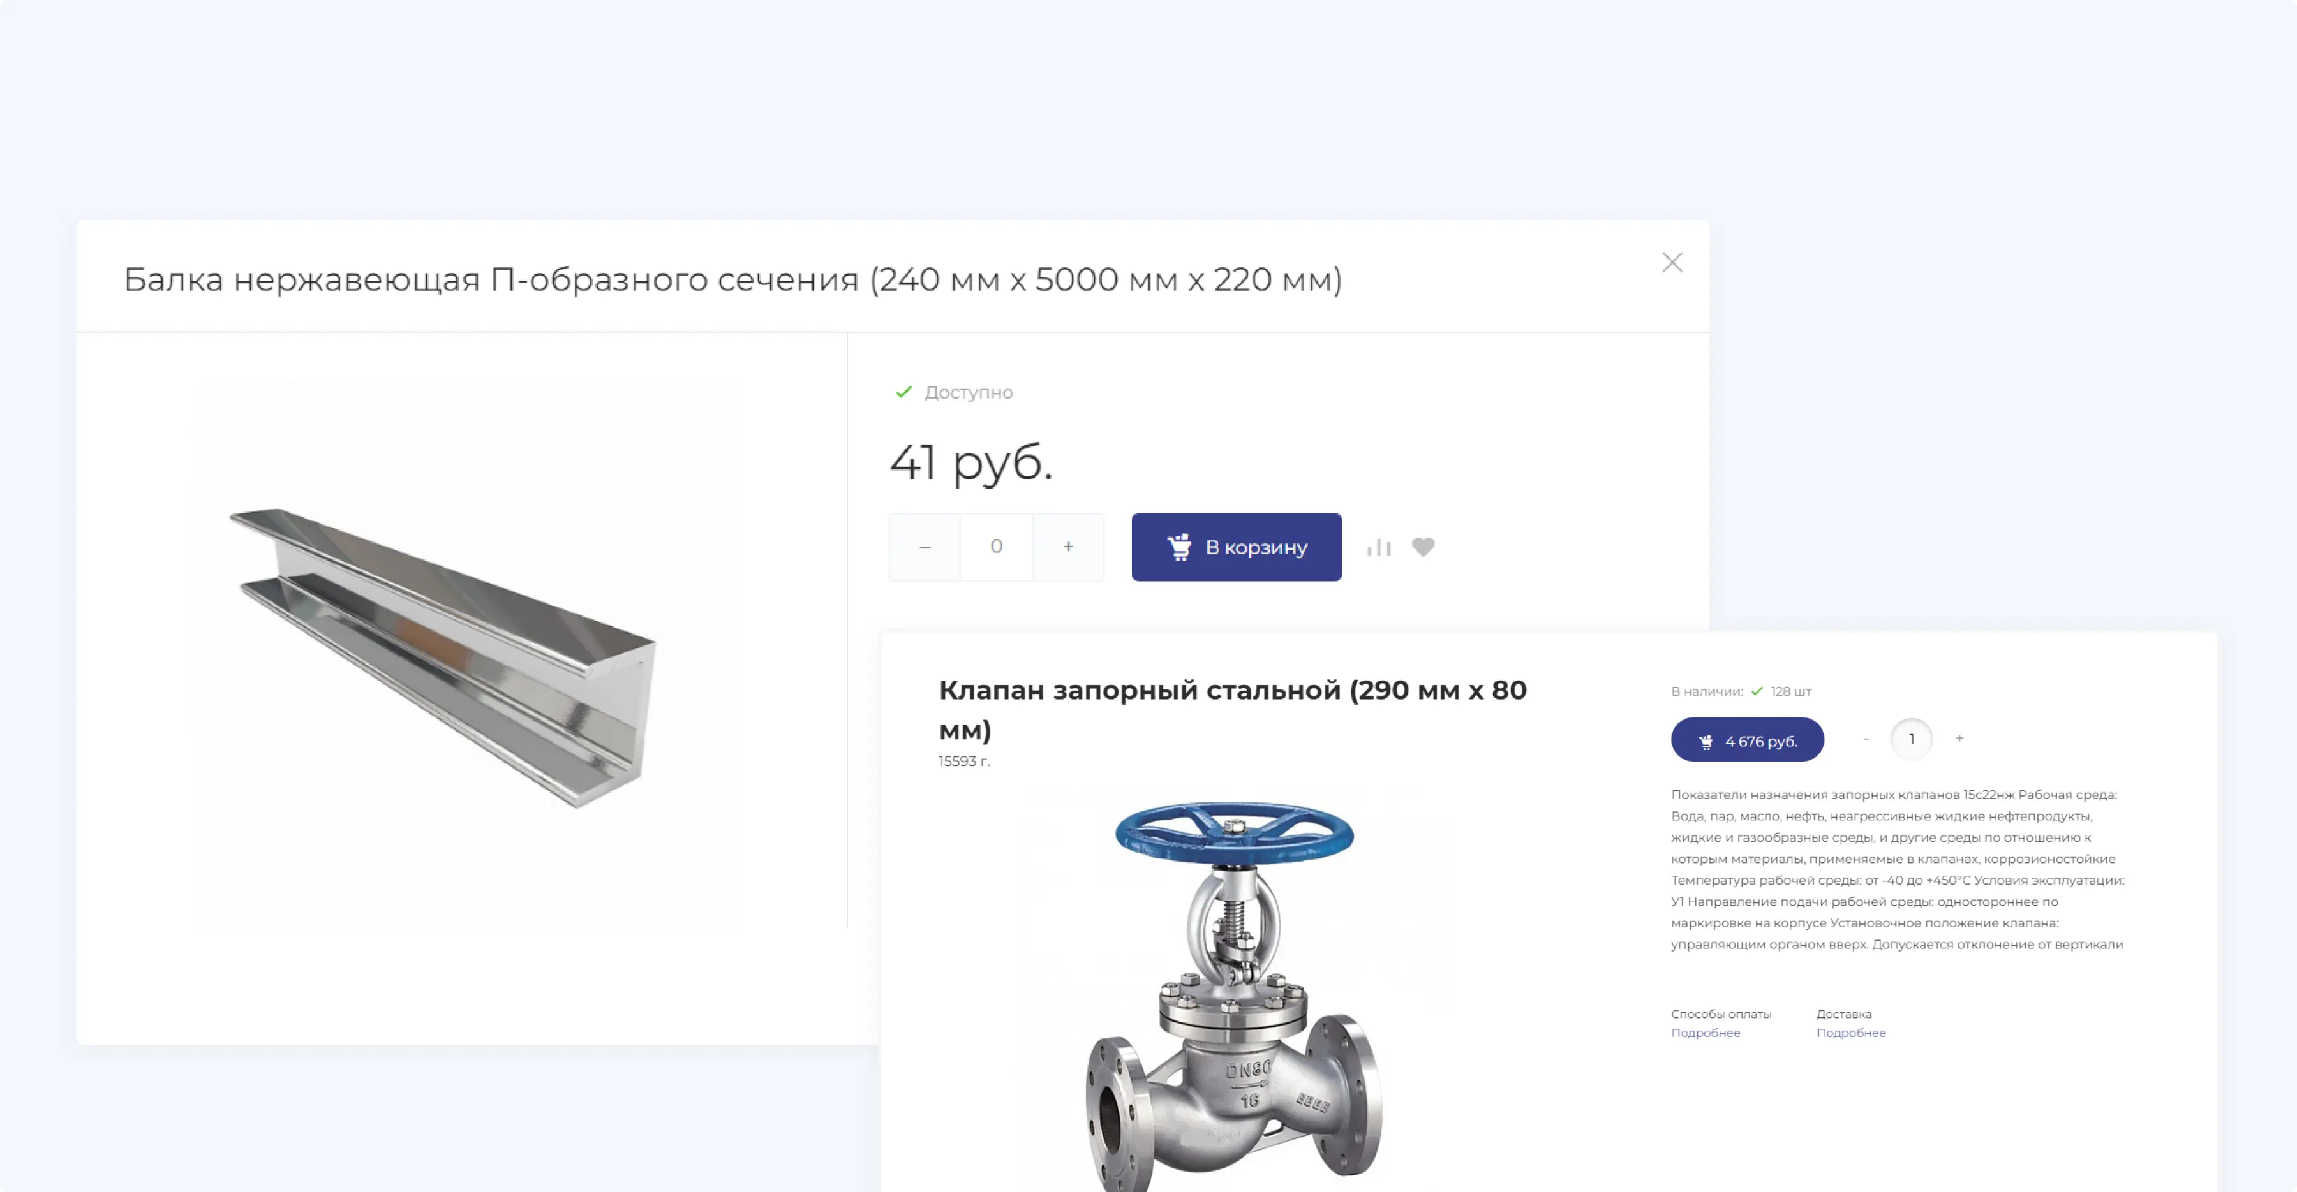Click the «4 676 руб.» buy button
This screenshot has width=2297, height=1192.
[x=1747, y=740]
